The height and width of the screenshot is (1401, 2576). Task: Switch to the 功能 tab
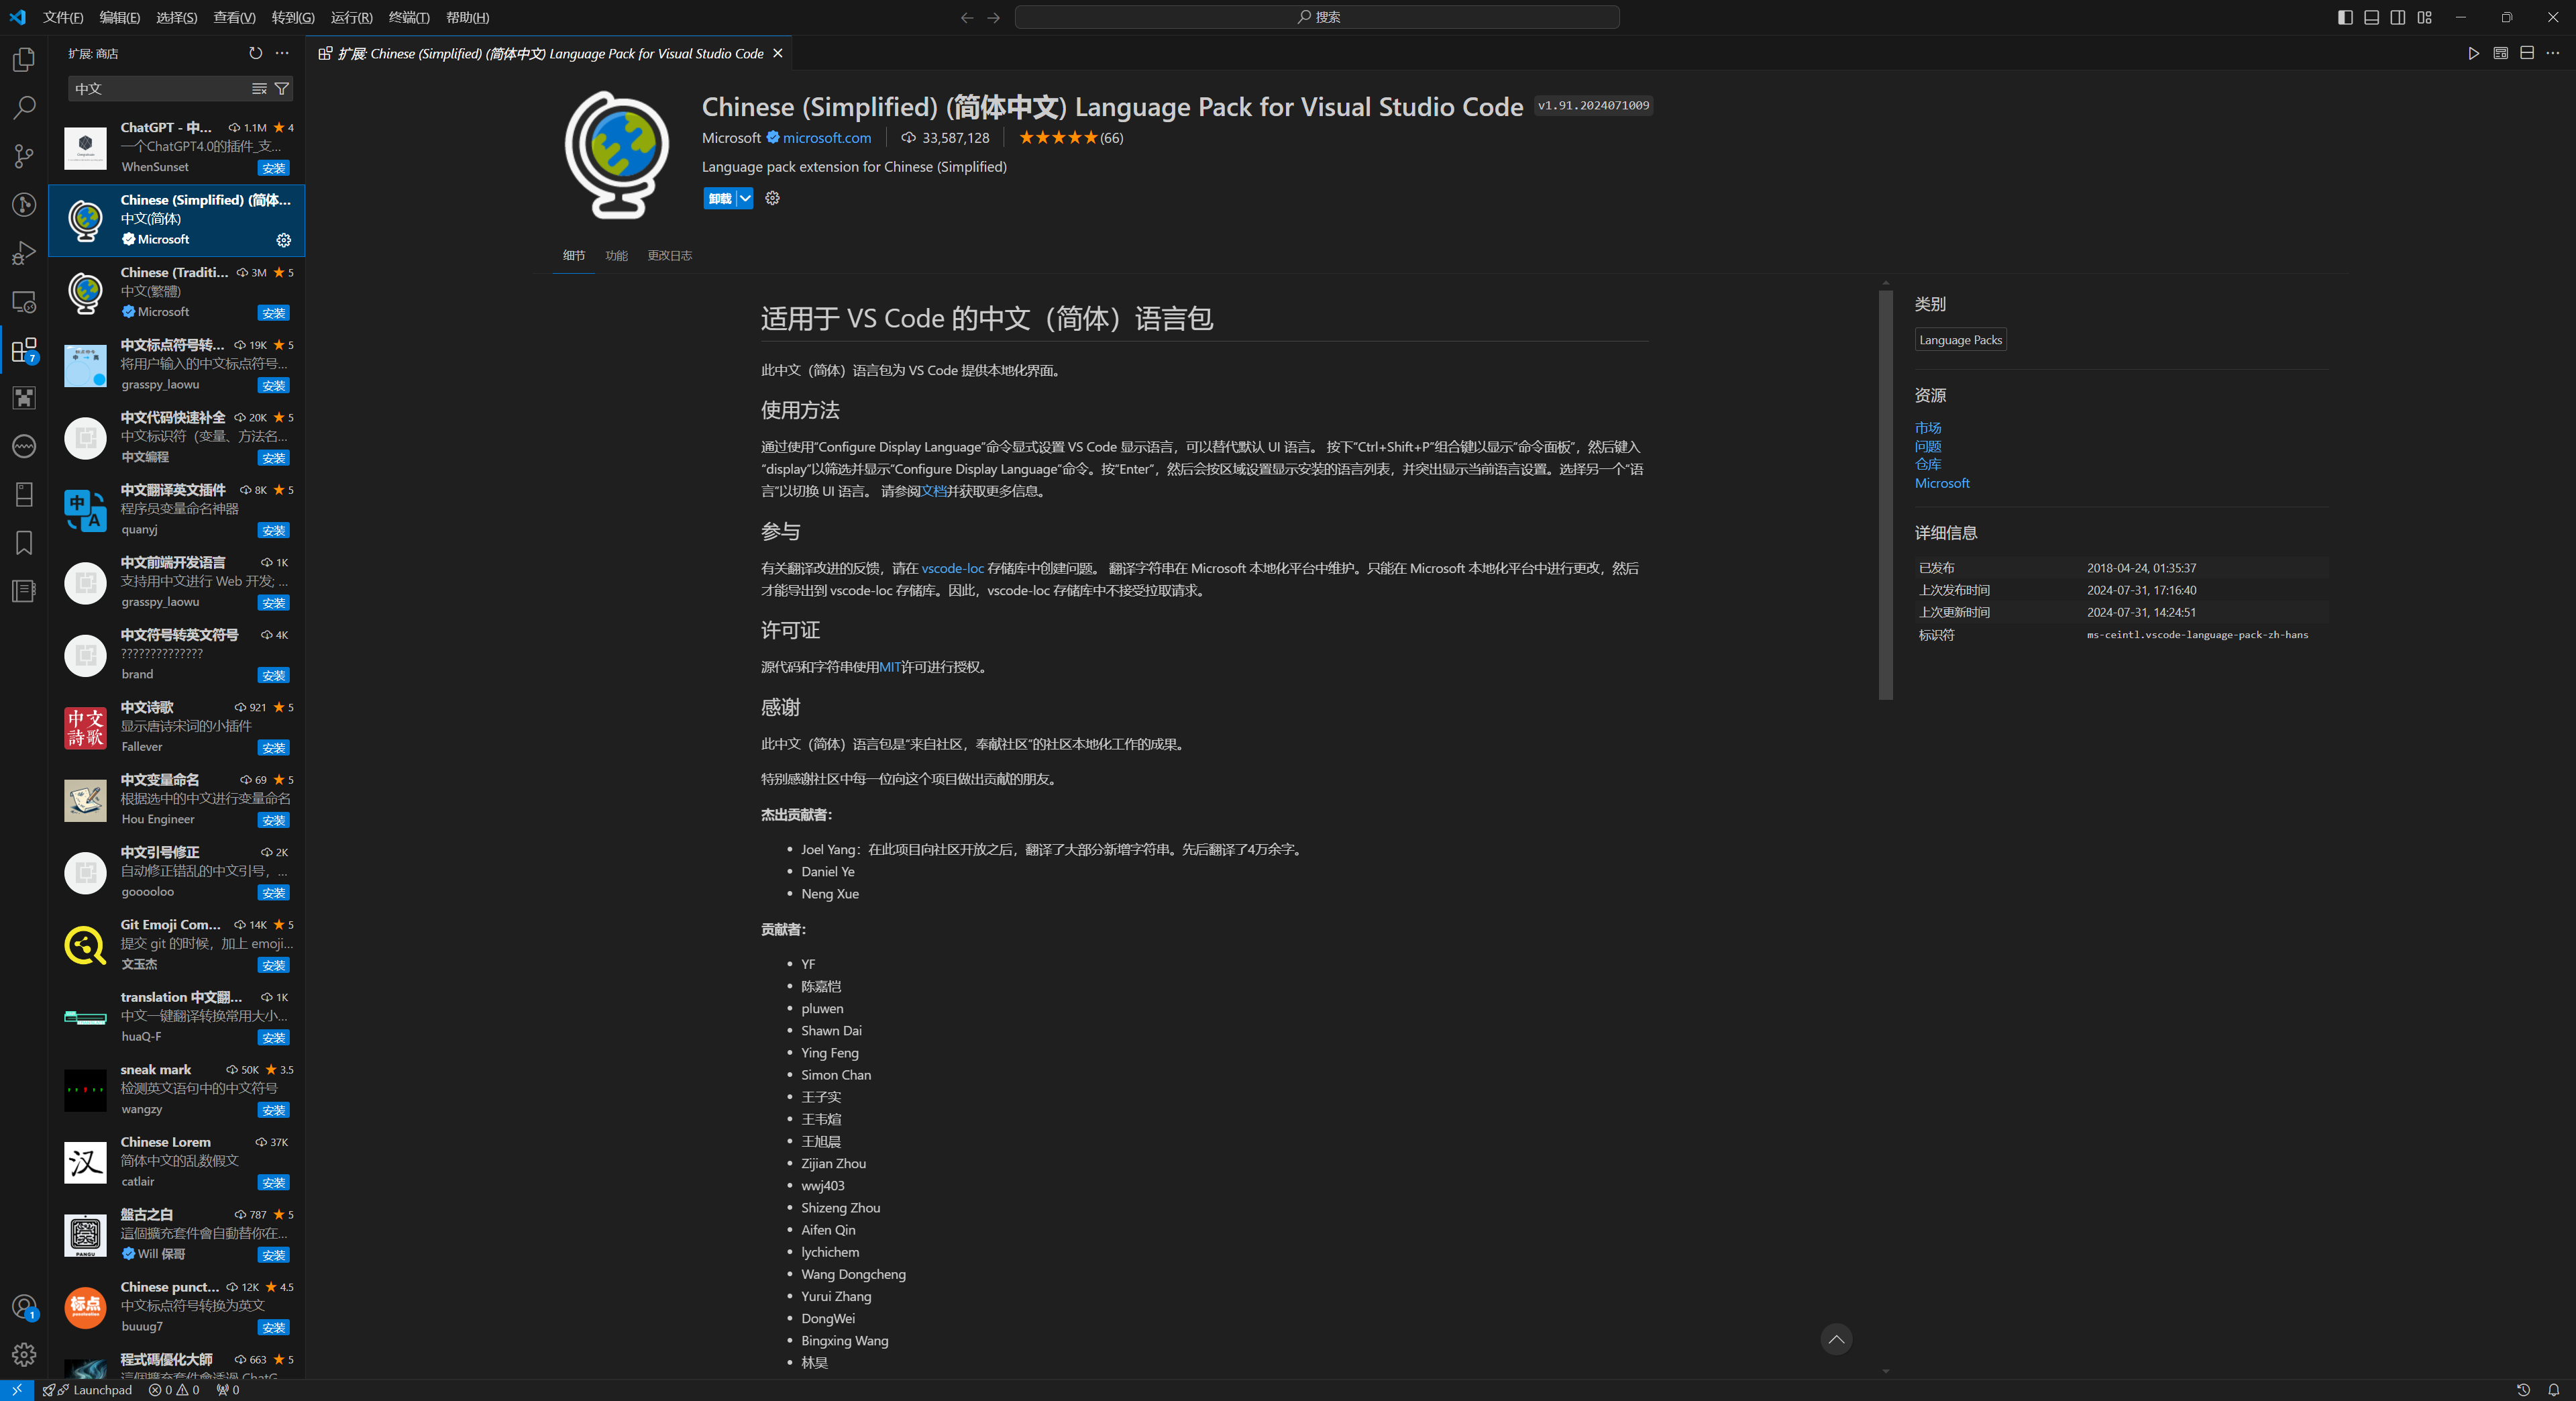pyautogui.click(x=616, y=255)
